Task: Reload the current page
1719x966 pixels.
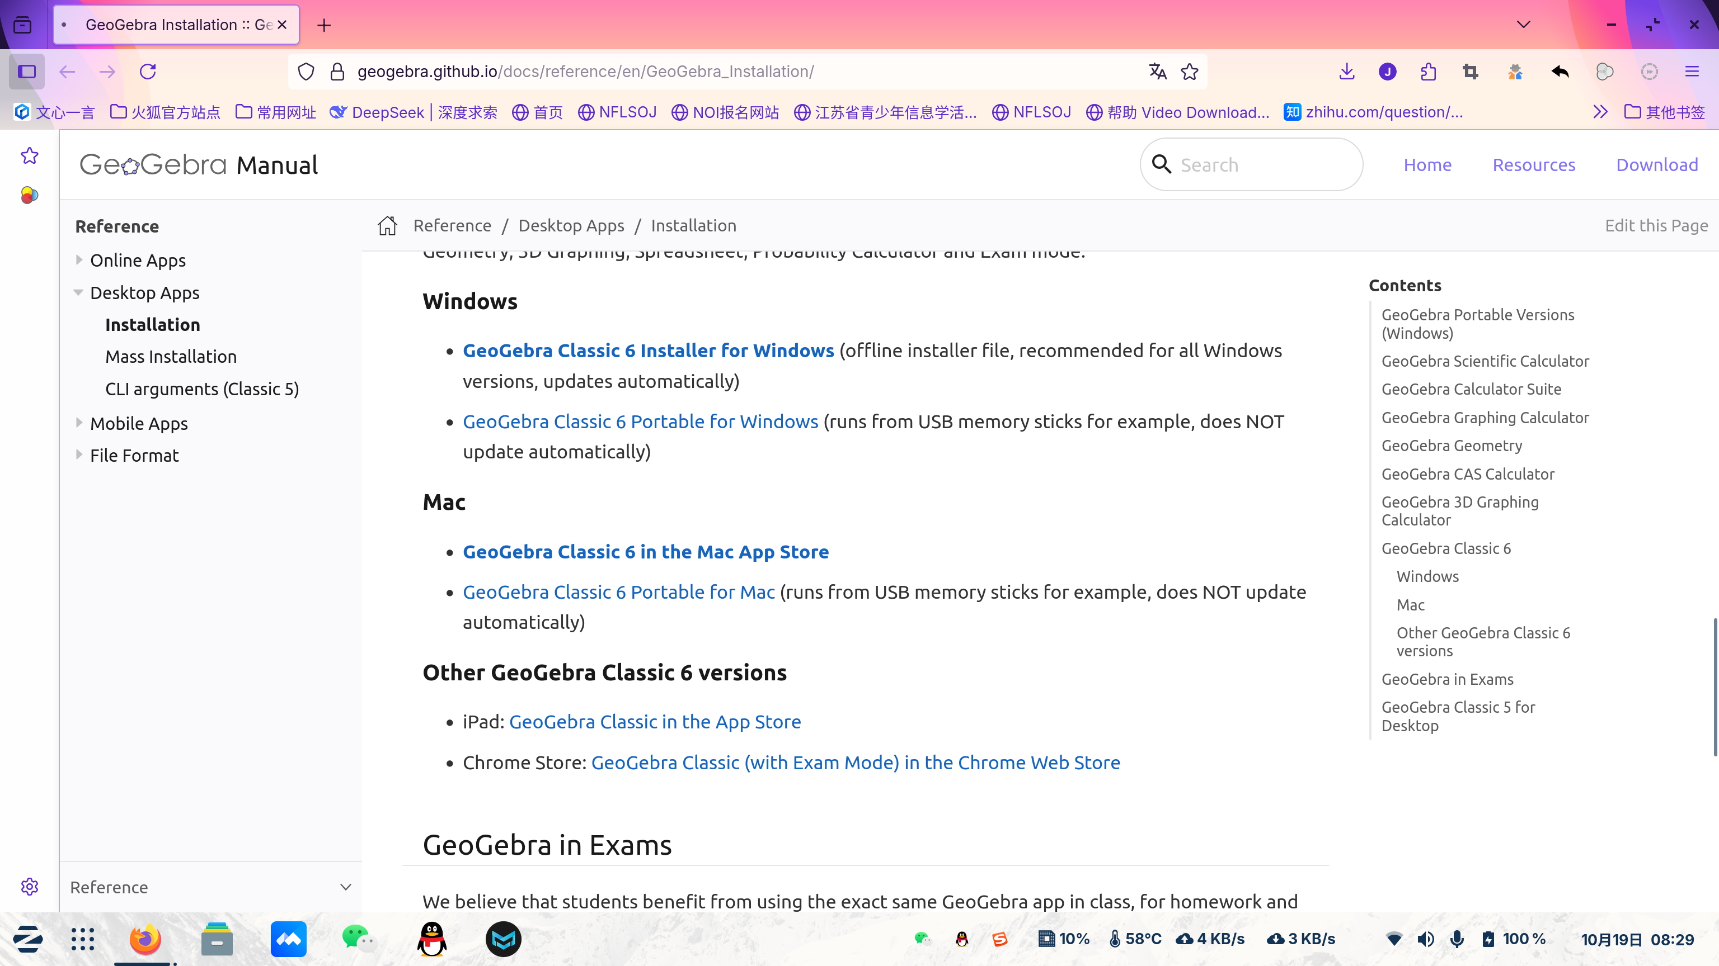Action: (x=148, y=72)
